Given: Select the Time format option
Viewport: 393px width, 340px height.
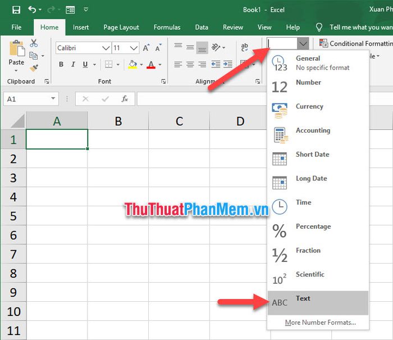Looking at the screenshot, I should (318, 207).
